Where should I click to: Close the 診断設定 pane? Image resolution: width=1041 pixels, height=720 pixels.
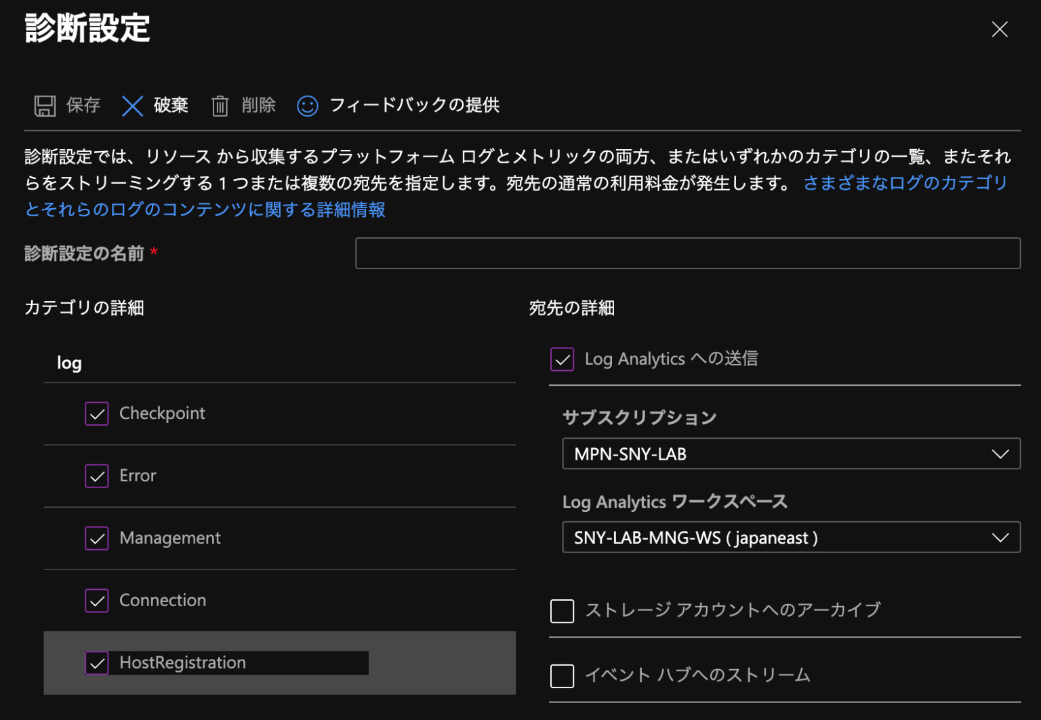point(1000,29)
